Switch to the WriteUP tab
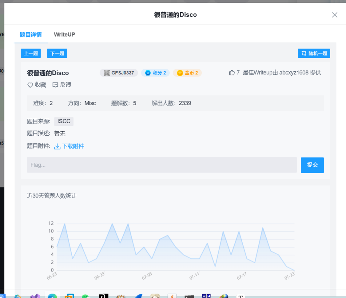Image resolution: width=346 pixels, height=298 pixels. tap(65, 35)
